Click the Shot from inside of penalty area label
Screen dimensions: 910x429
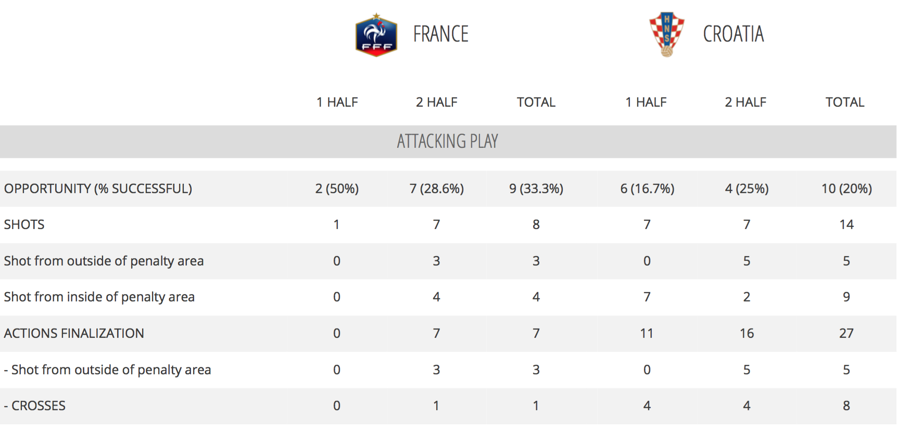coord(99,297)
